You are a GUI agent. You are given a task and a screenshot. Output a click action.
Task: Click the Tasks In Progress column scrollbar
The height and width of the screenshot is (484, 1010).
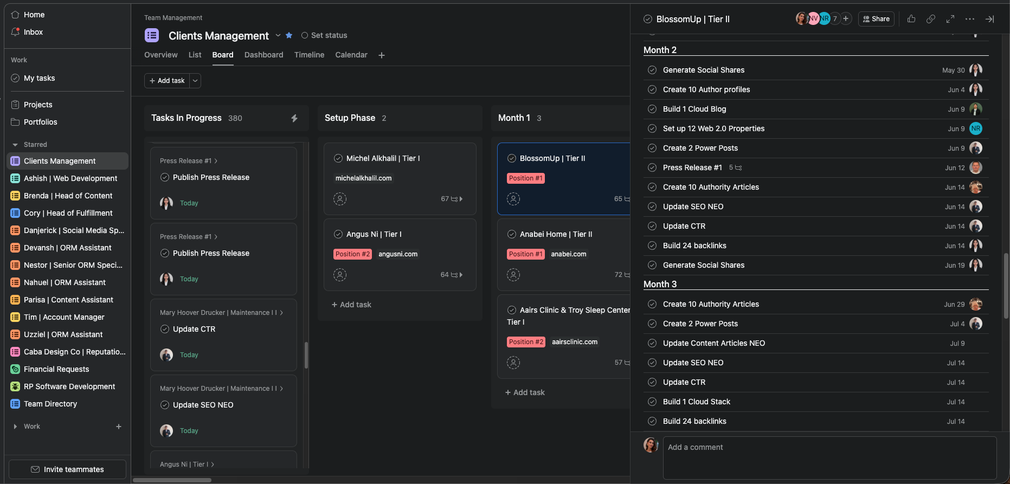(306, 355)
